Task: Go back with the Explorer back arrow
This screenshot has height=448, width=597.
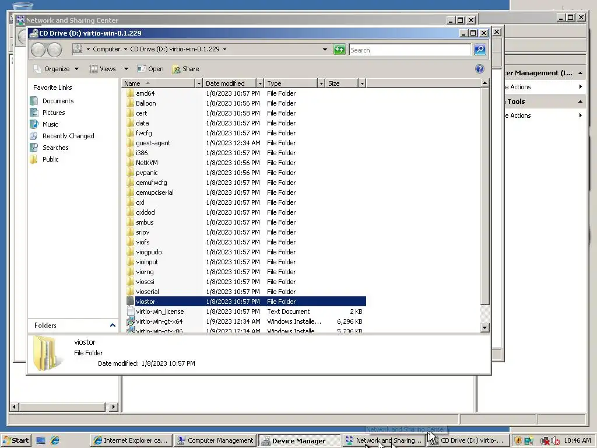Action: click(x=38, y=50)
